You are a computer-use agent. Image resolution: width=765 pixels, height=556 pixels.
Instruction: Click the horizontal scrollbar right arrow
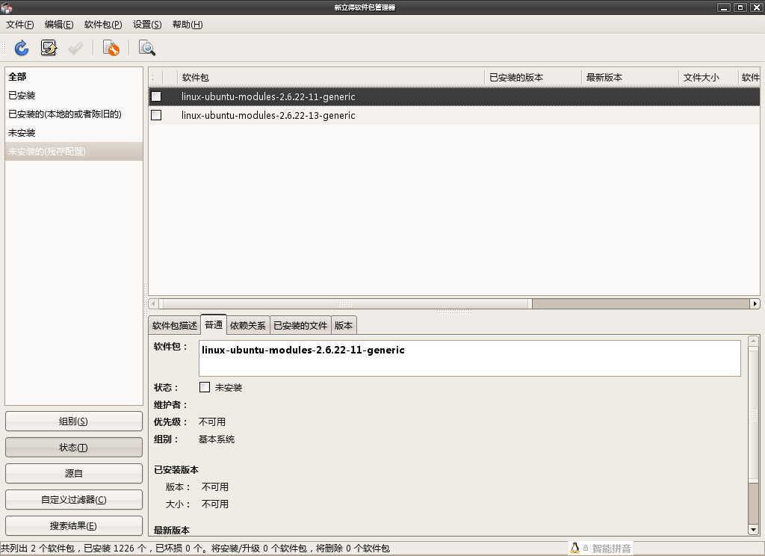click(x=755, y=303)
